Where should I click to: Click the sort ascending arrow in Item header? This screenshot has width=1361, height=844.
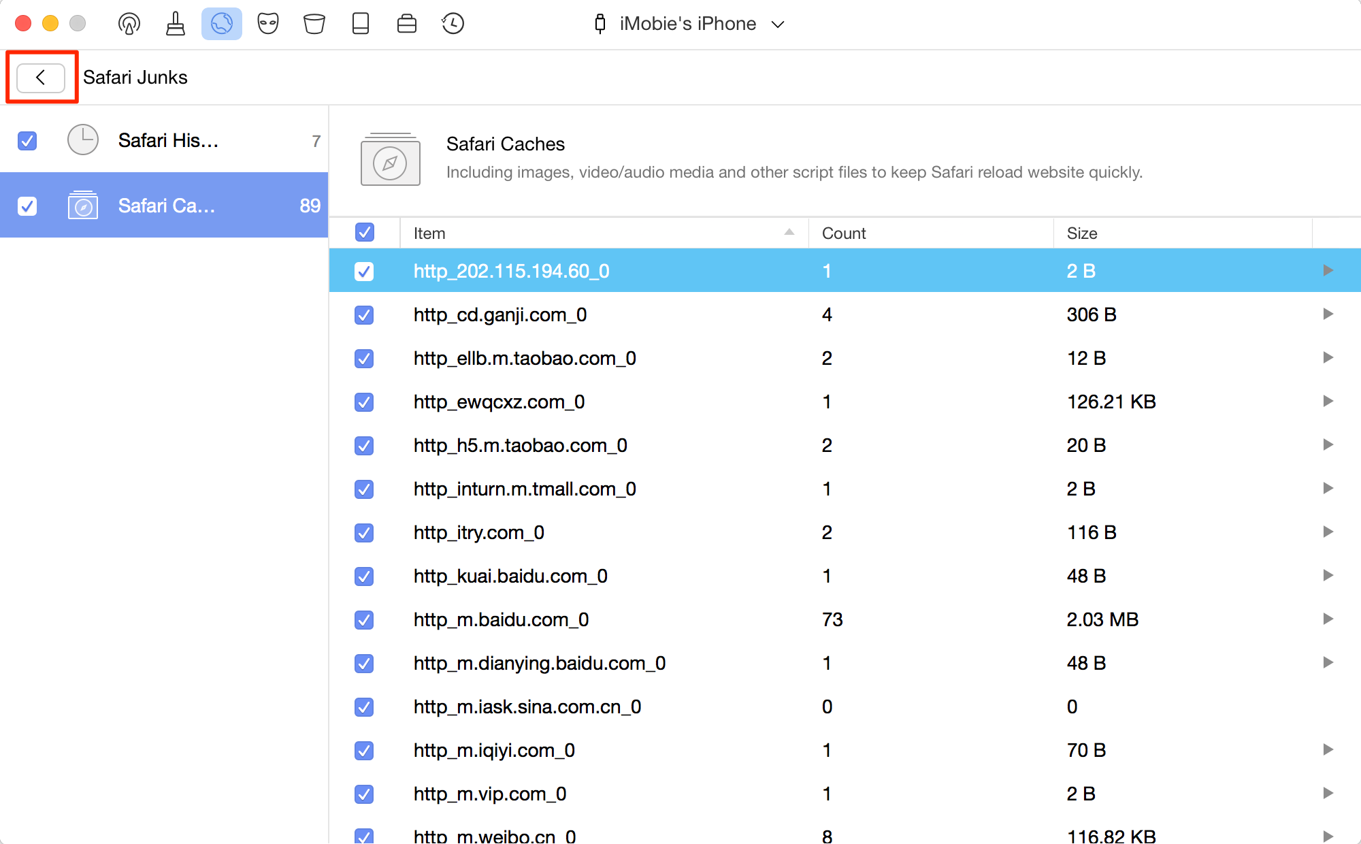tap(789, 232)
